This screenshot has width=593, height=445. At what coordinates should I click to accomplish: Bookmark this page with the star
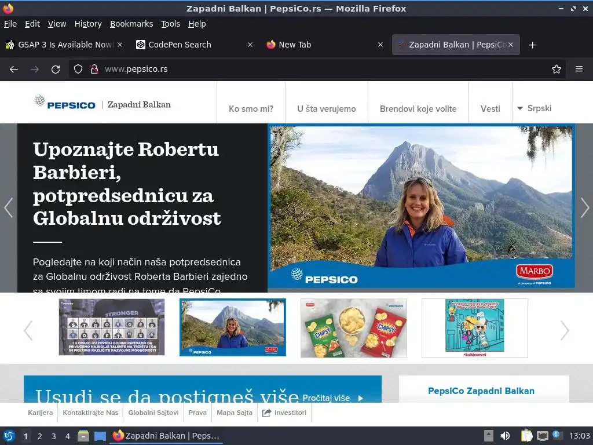point(557,70)
